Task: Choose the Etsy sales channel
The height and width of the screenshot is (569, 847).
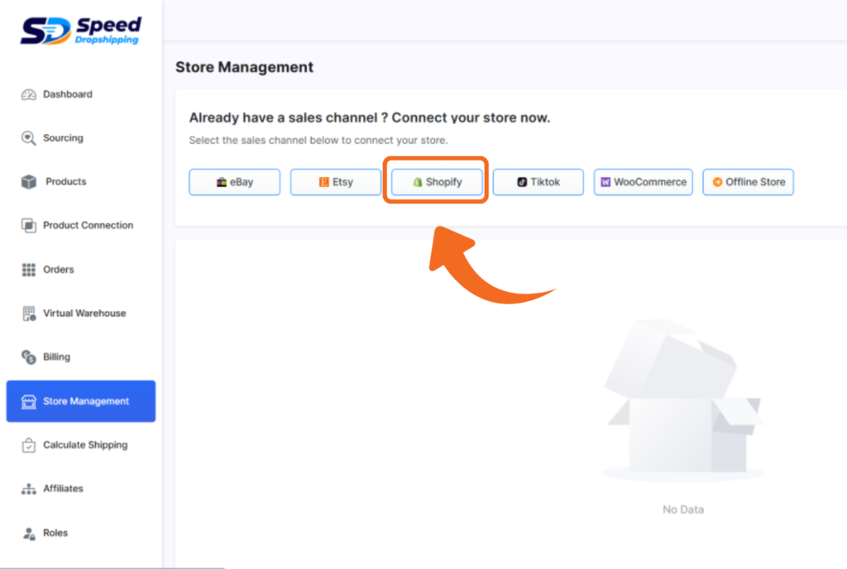Action: pyautogui.click(x=336, y=182)
